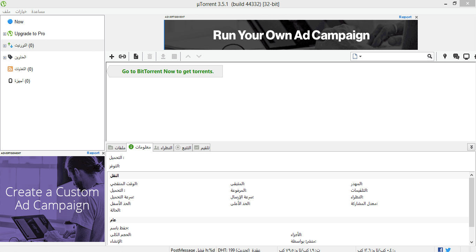Switch to the ملفات tab
The height and width of the screenshot is (252, 476).
117,147
